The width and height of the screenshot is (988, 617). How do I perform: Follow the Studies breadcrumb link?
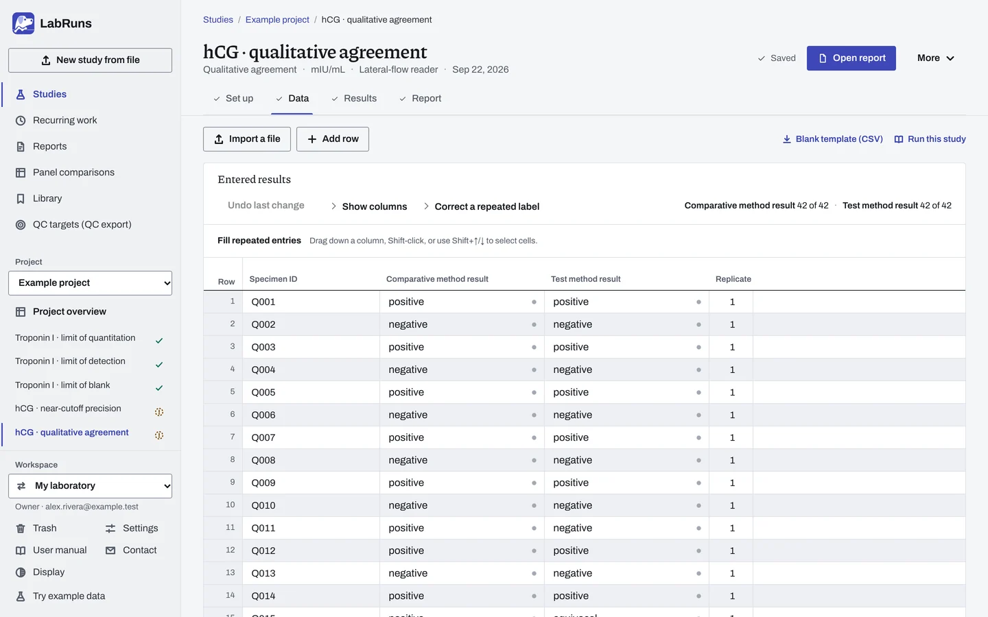coord(218,20)
